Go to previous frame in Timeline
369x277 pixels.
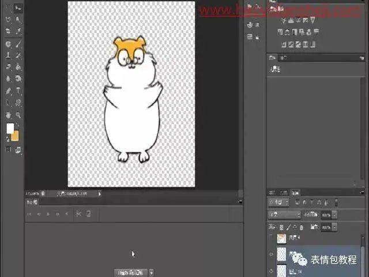click(x=39, y=214)
